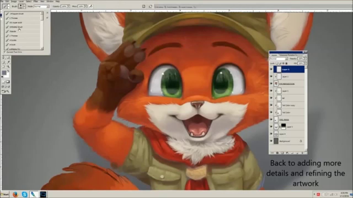This screenshot has height=198, width=353.
Task: Click create new tool preset icon
Action: point(47,18)
